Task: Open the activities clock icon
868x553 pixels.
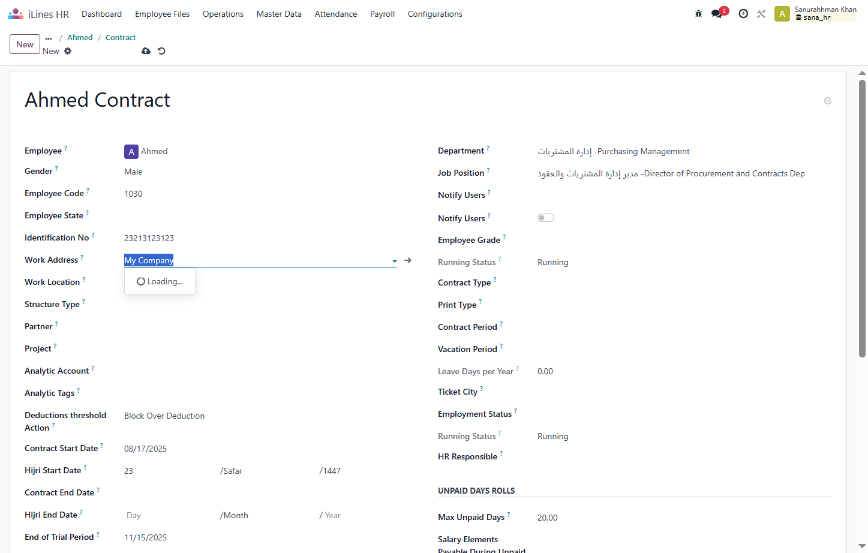Action: (743, 14)
